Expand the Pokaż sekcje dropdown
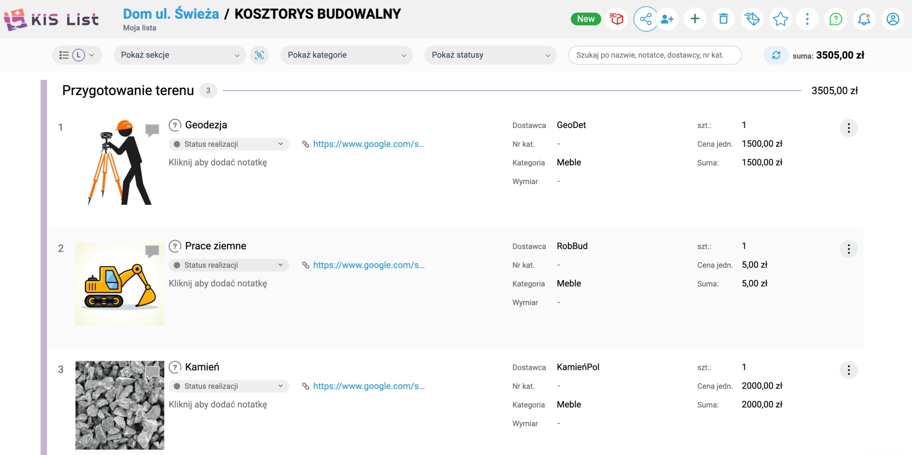Viewport: 912px width, 455px height. coord(180,55)
